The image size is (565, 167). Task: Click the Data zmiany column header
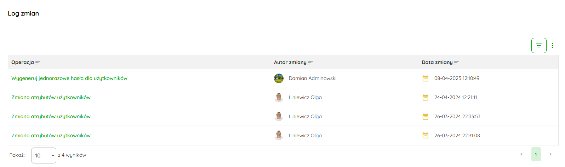click(x=437, y=63)
